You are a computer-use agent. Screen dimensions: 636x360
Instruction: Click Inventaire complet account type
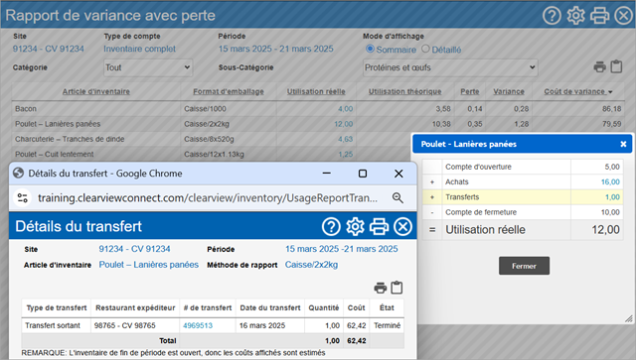(x=139, y=49)
